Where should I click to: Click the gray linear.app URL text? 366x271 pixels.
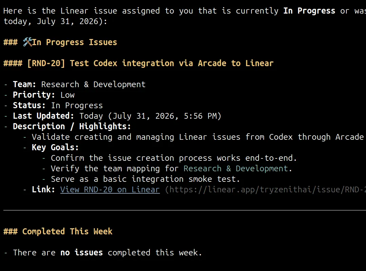(265, 190)
